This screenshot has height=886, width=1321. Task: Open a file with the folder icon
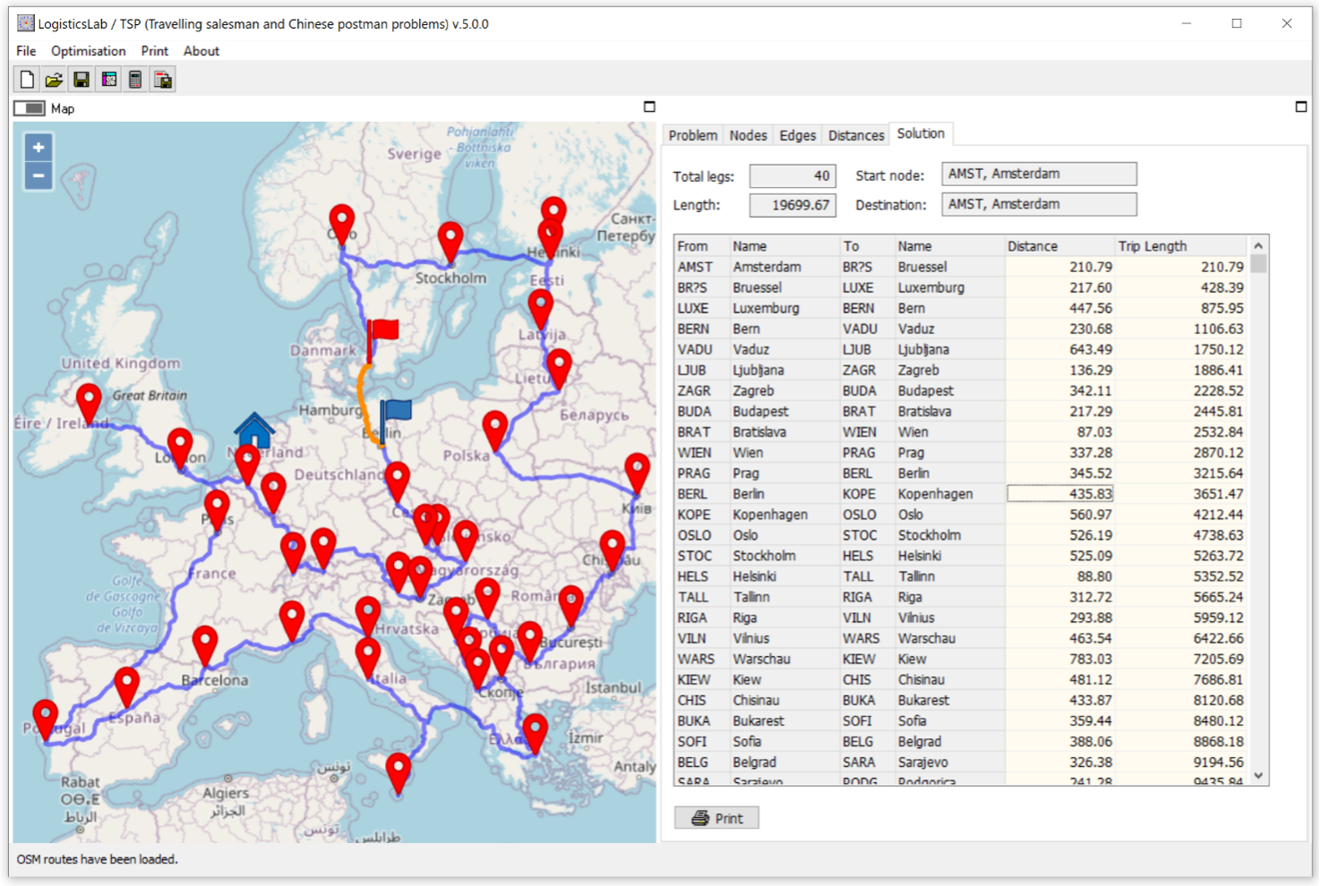[x=54, y=80]
